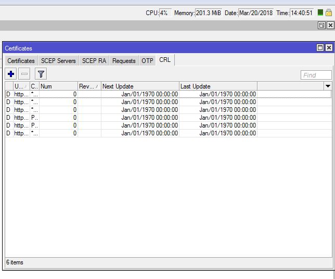
Task: Open the column chooser dropdown arrow
Action: [328, 86]
